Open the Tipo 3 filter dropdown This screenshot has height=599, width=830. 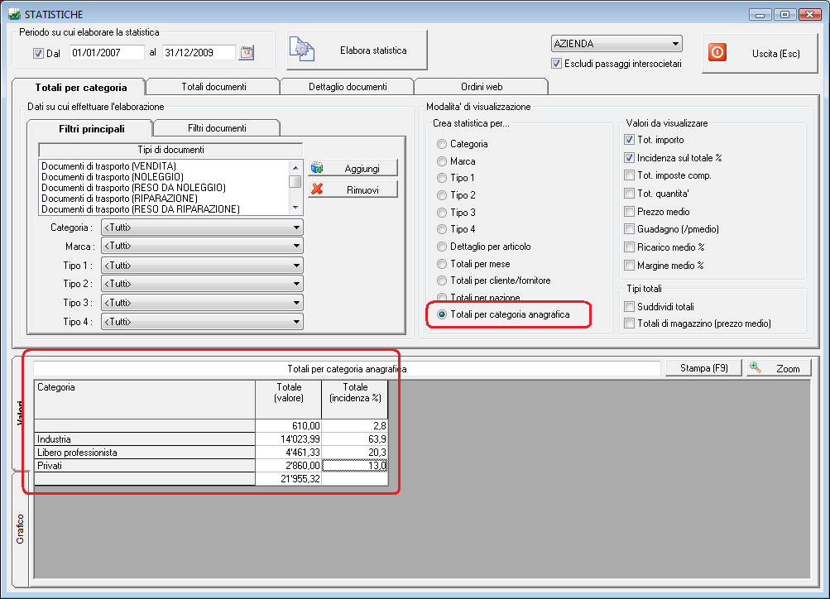[202, 303]
